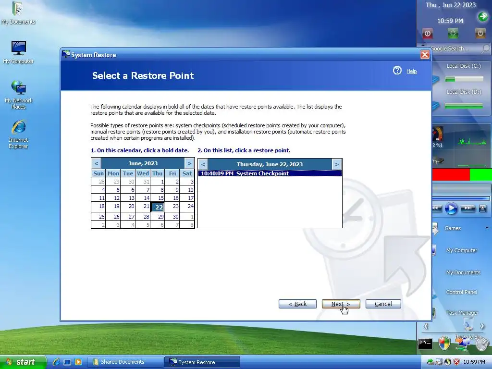Click Local Disk (D:) usage bar
This screenshot has width=492, height=369.
click(464, 106)
